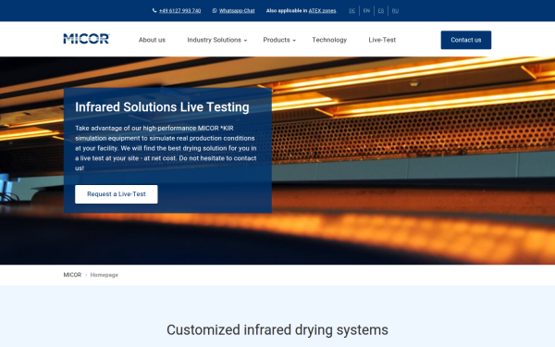Open the About us menu item

[152, 40]
